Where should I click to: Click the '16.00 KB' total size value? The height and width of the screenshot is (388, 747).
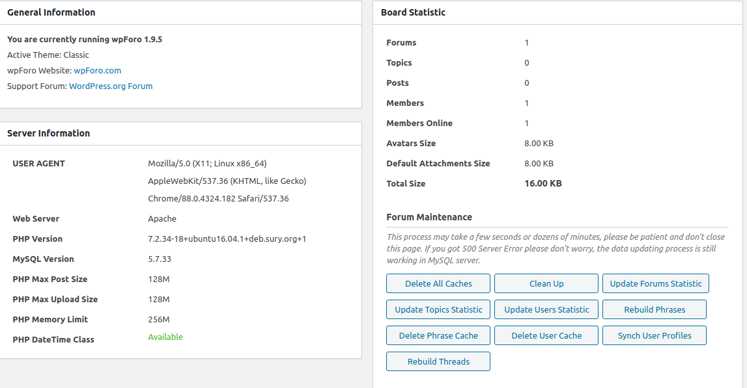[x=543, y=183]
